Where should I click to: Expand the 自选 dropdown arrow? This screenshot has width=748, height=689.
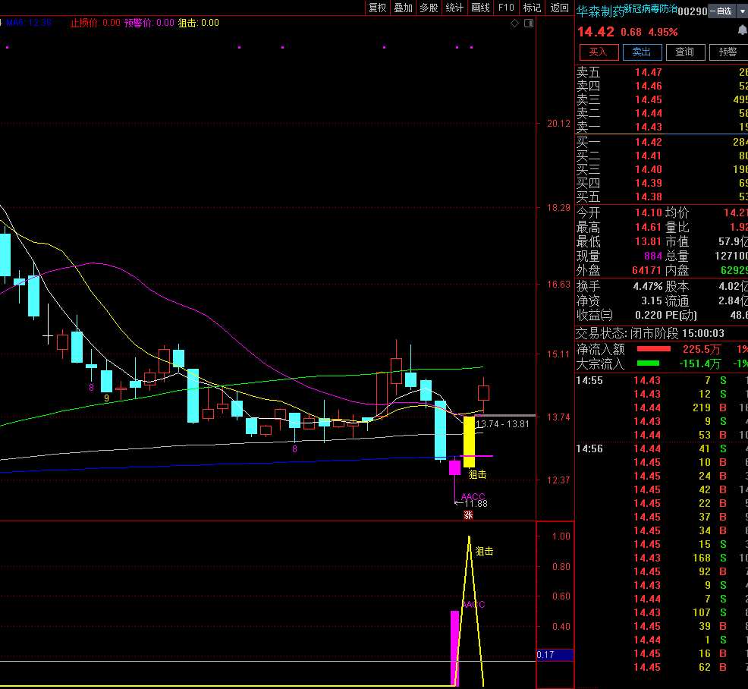tap(742, 11)
